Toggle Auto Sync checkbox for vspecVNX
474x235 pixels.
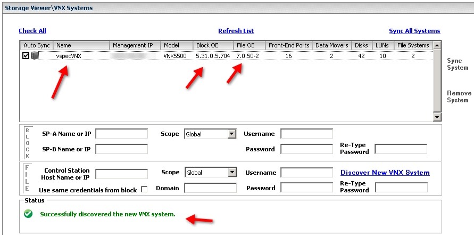(x=26, y=56)
